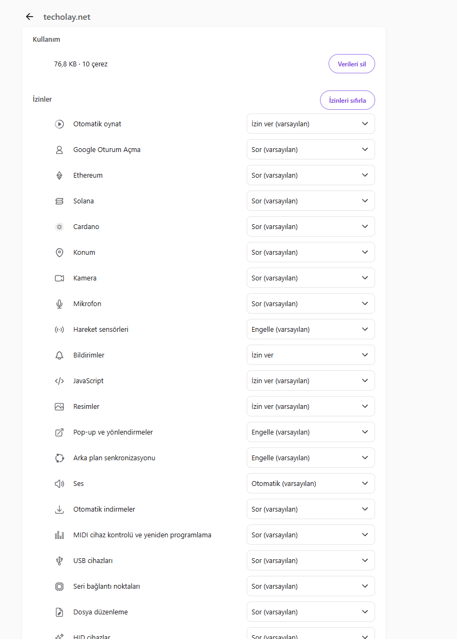Click the Konum location pin icon
Screen dimensions: 457x639
pos(59,252)
